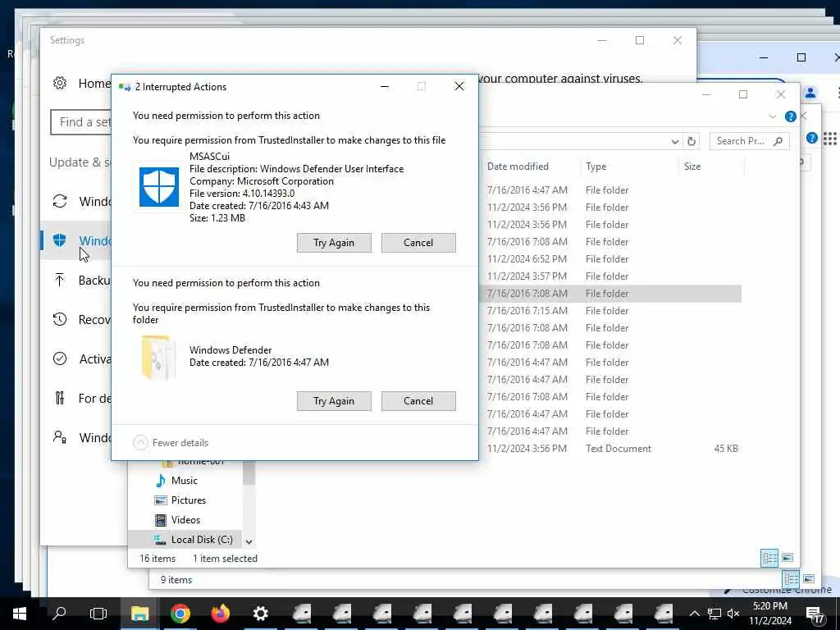Screen dimensions: 840x630
Task: Click the File Explorer search box
Action: 749,141
